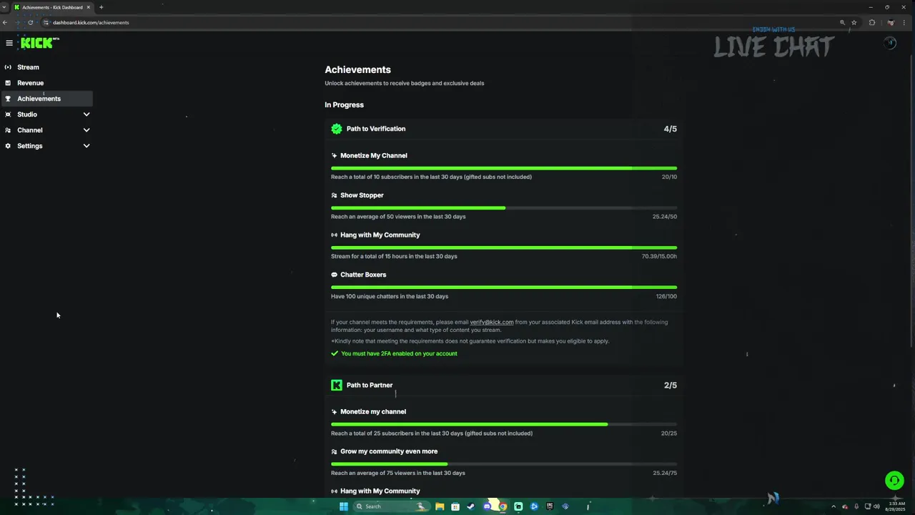Click the first Hang with My Community icon
Viewport: 915px width, 515px height.
click(x=334, y=235)
